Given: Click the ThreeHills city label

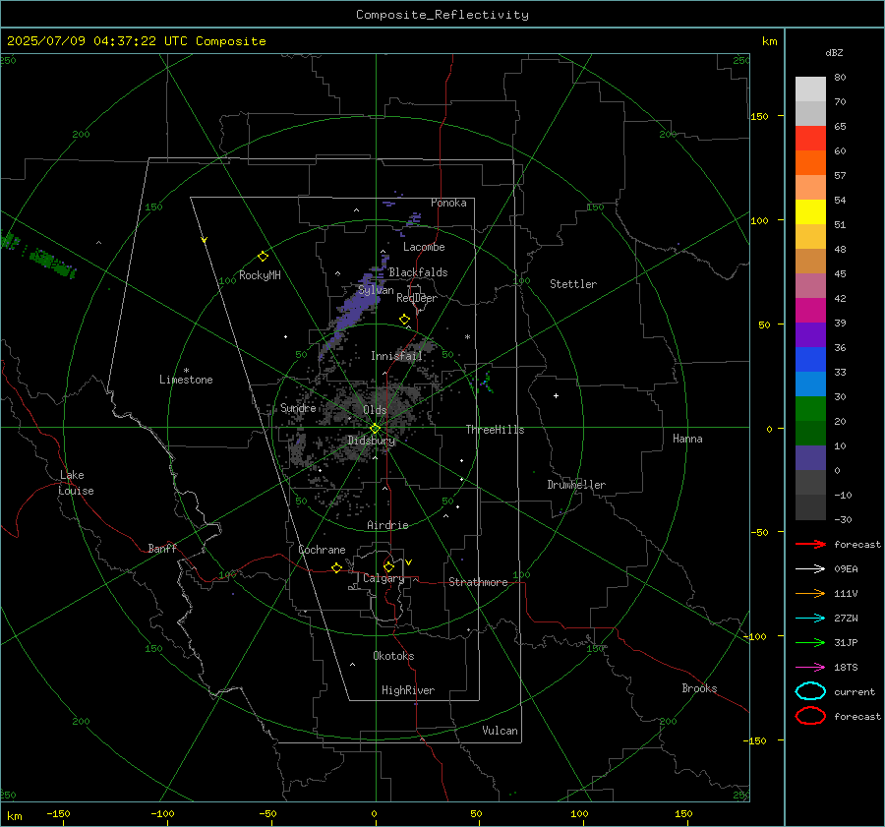Looking at the screenshot, I should point(495,430).
